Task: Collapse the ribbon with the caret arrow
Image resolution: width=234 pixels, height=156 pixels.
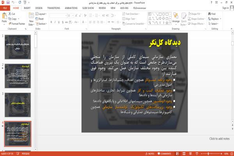Action: click(x=231, y=28)
